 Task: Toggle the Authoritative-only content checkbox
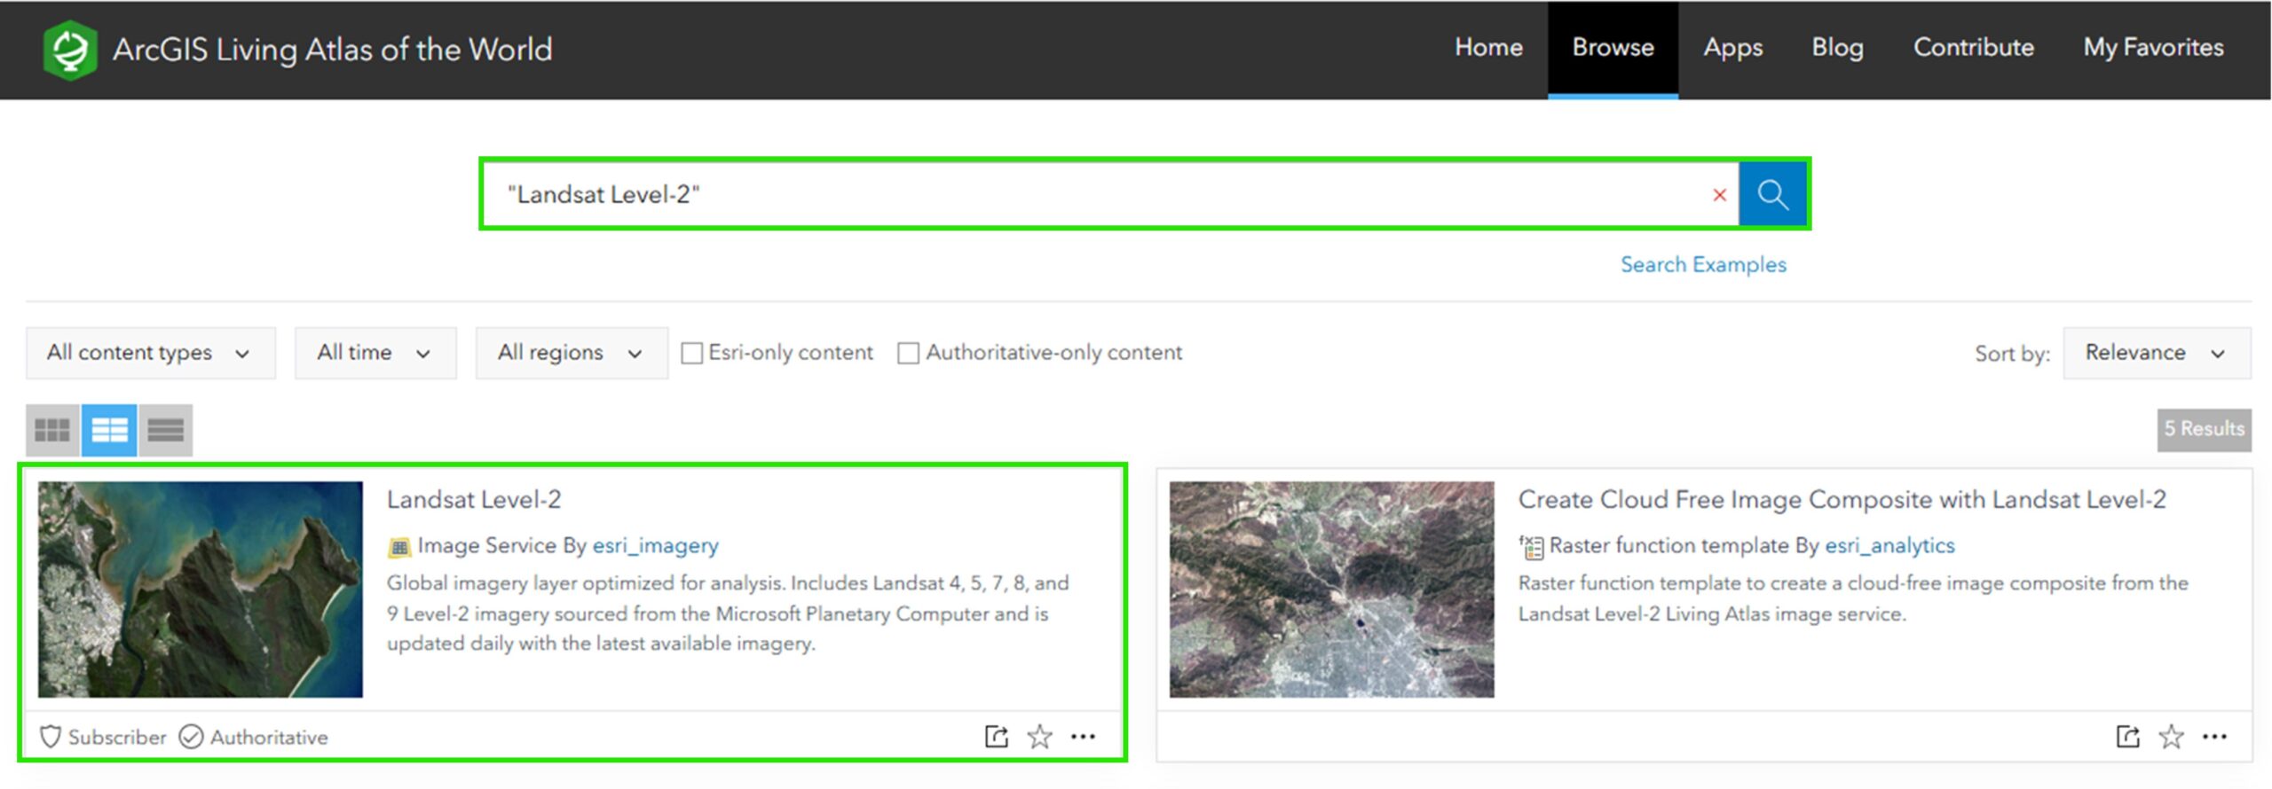click(x=908, y=354)
